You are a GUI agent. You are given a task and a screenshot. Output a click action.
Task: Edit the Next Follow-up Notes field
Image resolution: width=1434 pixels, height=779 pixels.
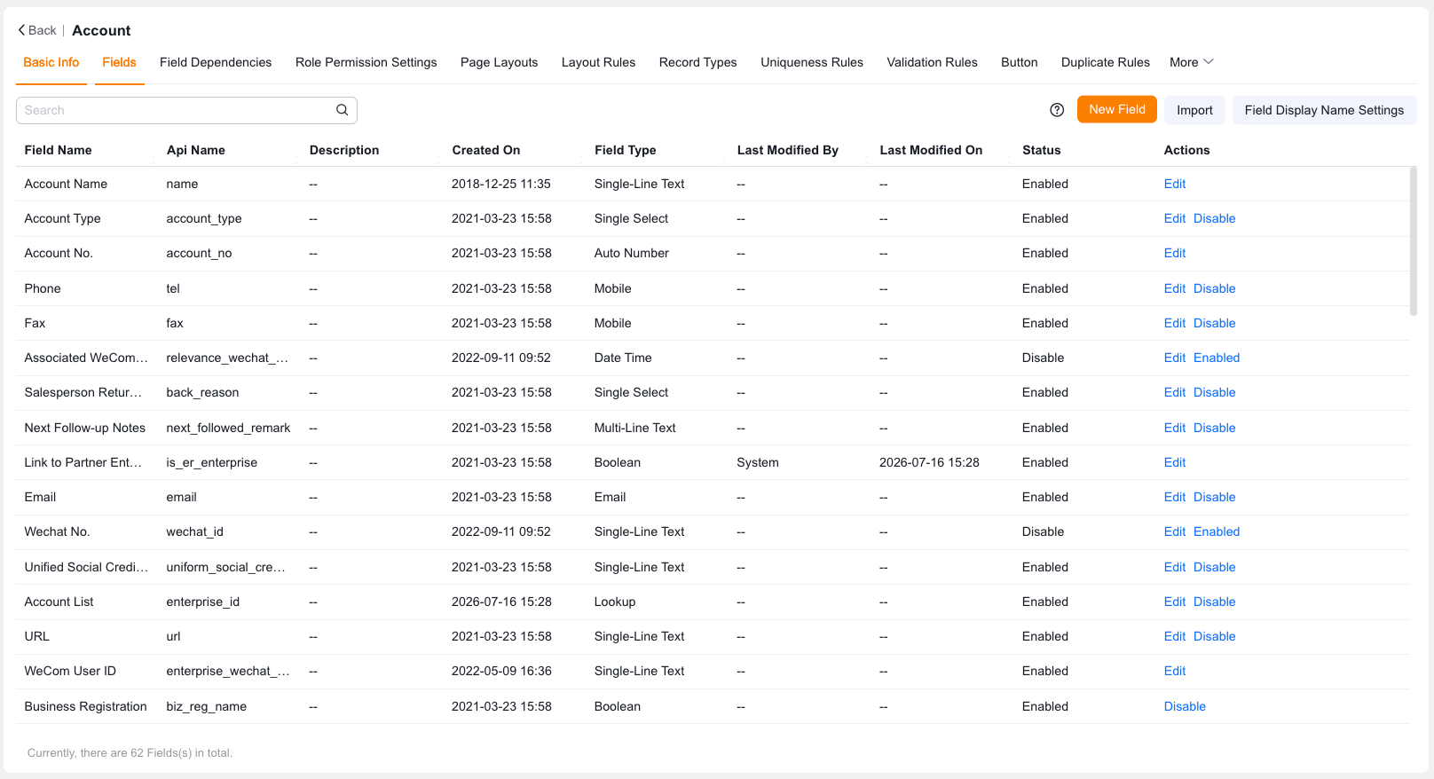click(1175, 428)
